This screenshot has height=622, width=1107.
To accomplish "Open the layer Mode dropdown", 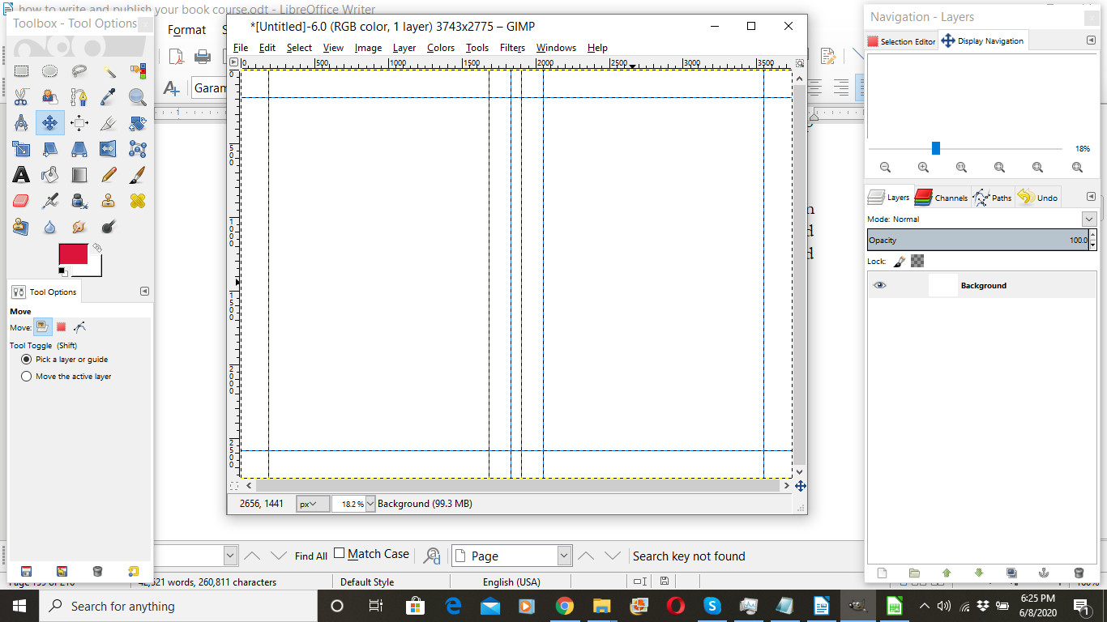I will (1088, 219).
